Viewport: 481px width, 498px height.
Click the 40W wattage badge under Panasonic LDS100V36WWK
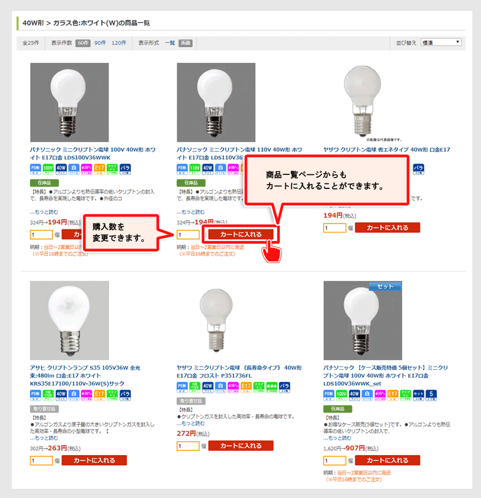[61, 169]
